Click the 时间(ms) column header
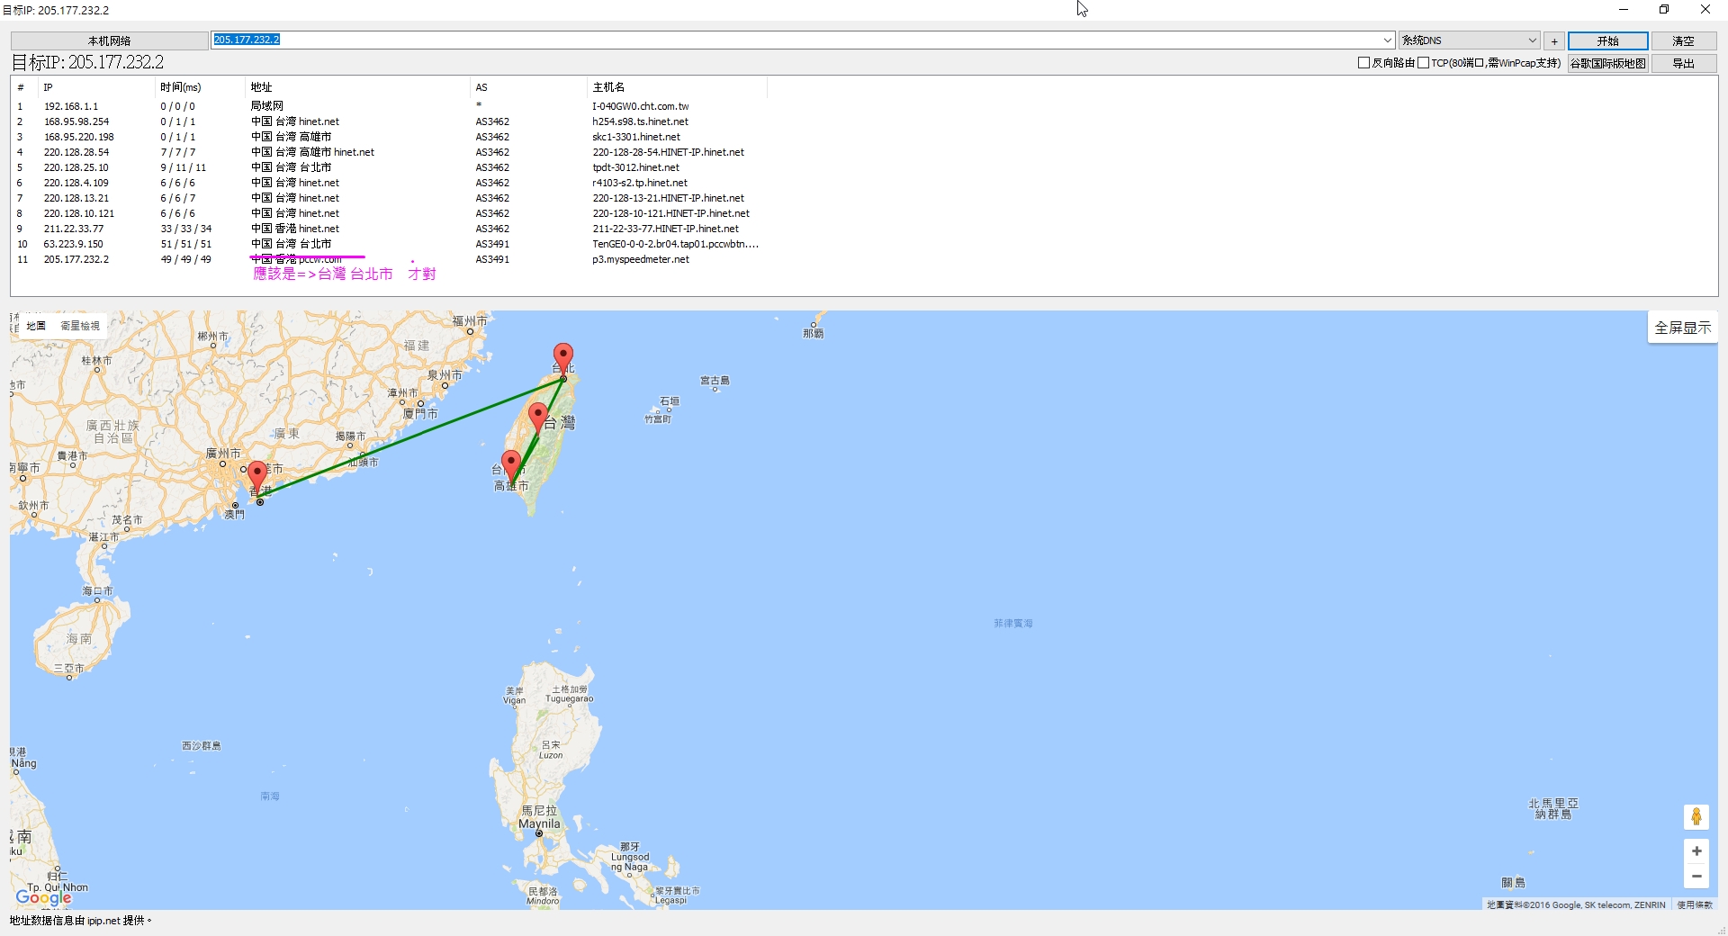 [200, 87]
